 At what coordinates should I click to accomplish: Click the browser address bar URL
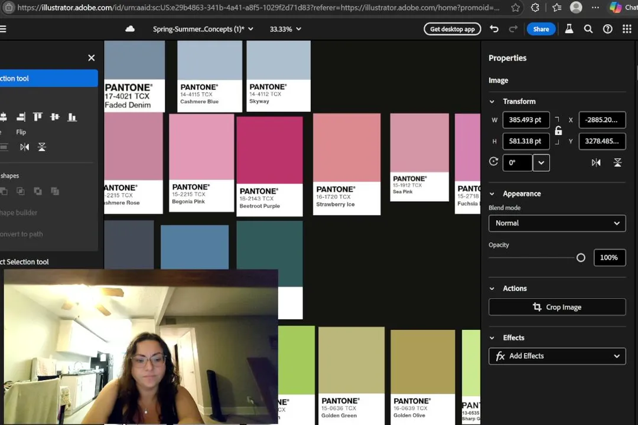pyautogui.click(x=258, y=7)
